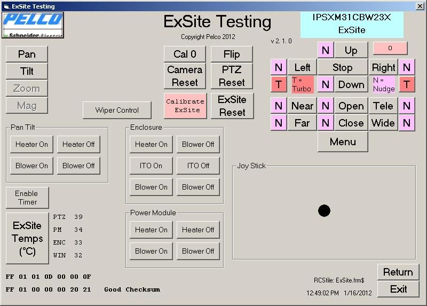Turn off the Power Module blower
The image size is (427, 306).
[198, 251]
